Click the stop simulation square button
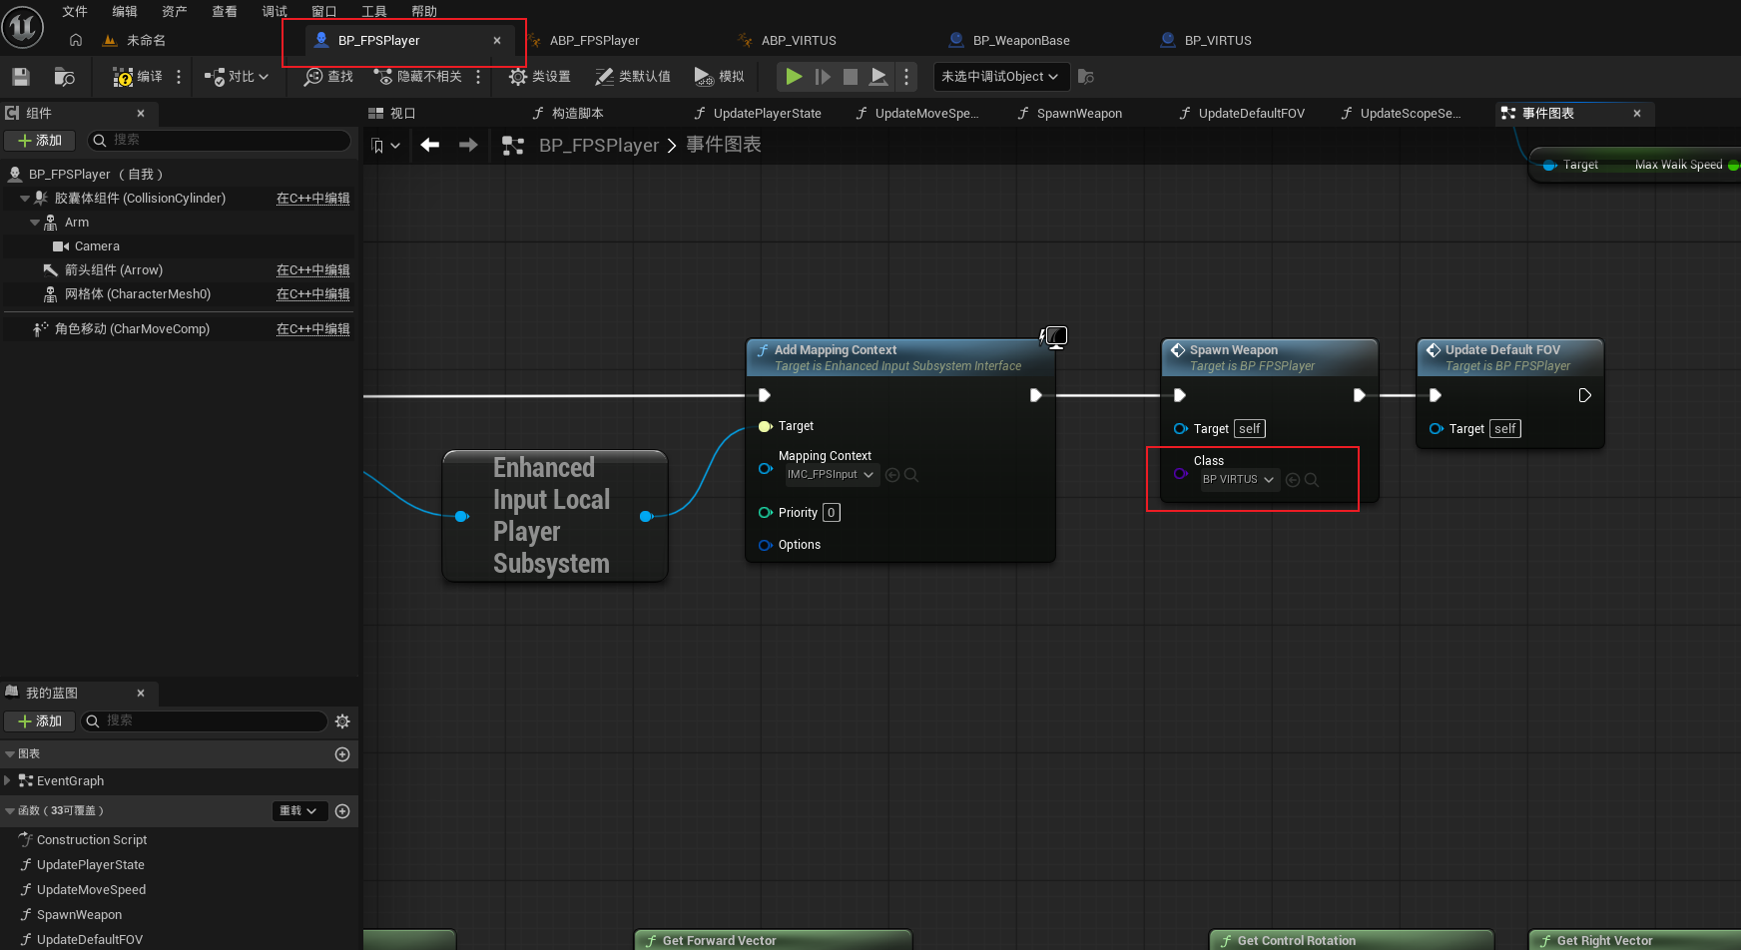 851,77
